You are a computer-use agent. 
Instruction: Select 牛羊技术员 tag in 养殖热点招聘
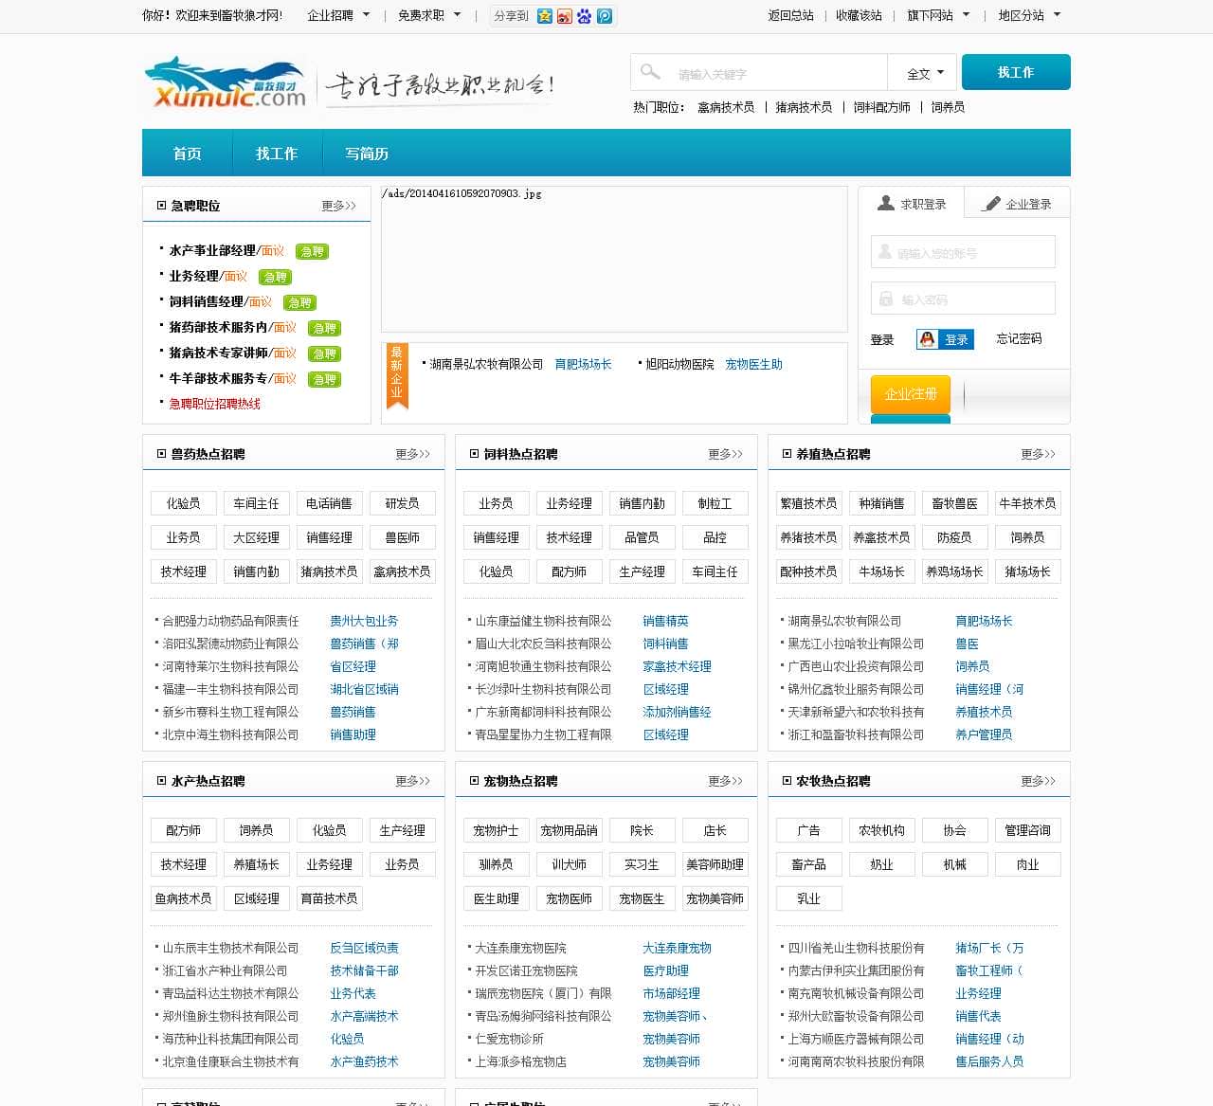[1028, 503]
